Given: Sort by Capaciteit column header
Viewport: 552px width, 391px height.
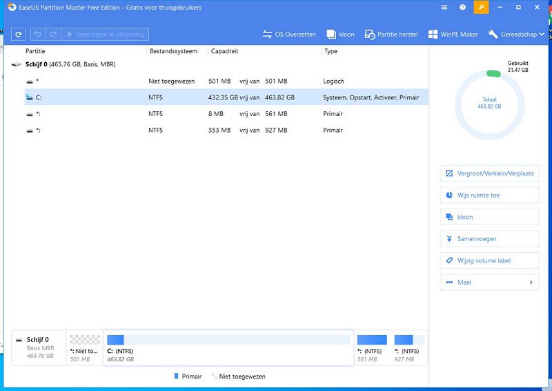Looking at the screenshot, I should (225, 51).
